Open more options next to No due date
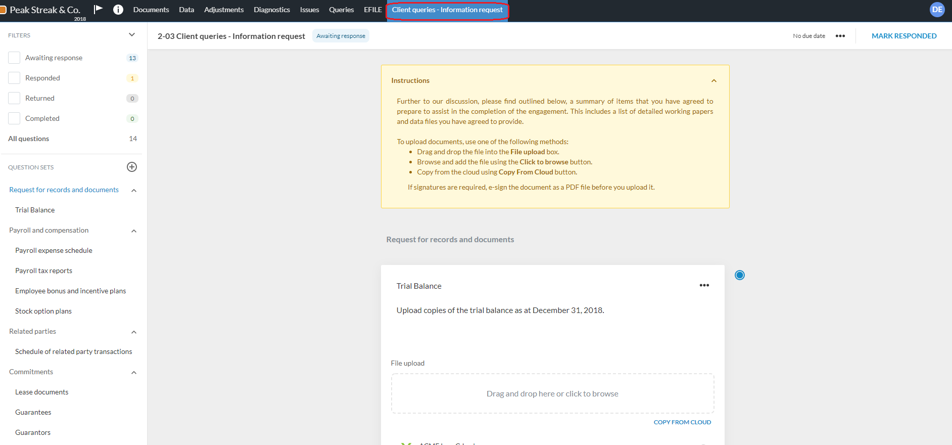Screen dimensions: 952x445 tap(840, 36)
